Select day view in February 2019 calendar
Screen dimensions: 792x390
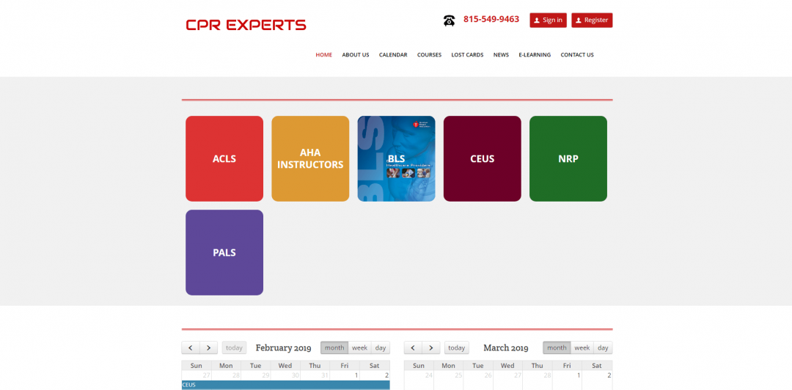tap(381, 347)
